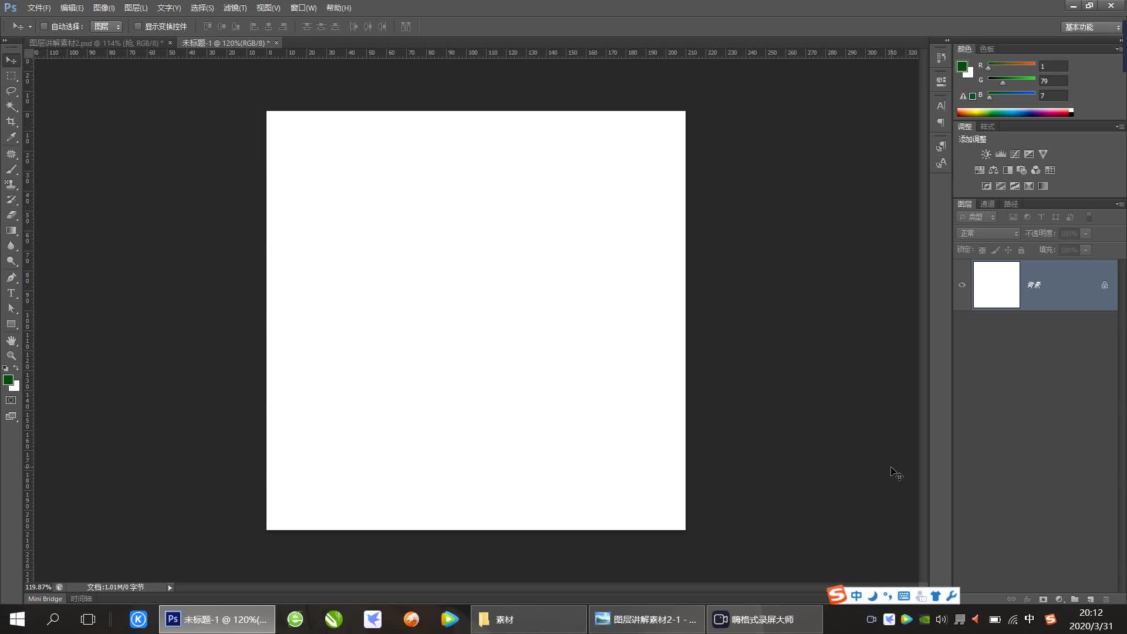This screenshot has width=1127, height=634.
Task: Select the Zoom tool
Action: (x=11, y=356)
